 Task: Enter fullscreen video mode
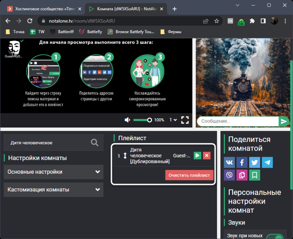pos(185,120)
